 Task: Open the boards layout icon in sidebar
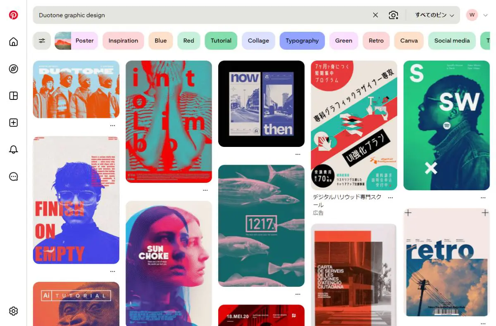pos(14,96)
